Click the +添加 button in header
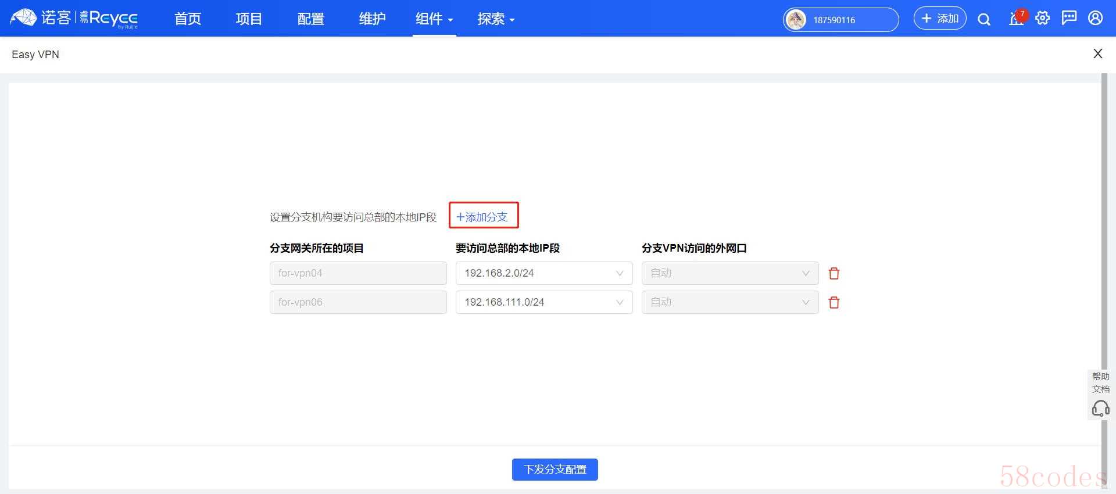 tap(939, 19)
